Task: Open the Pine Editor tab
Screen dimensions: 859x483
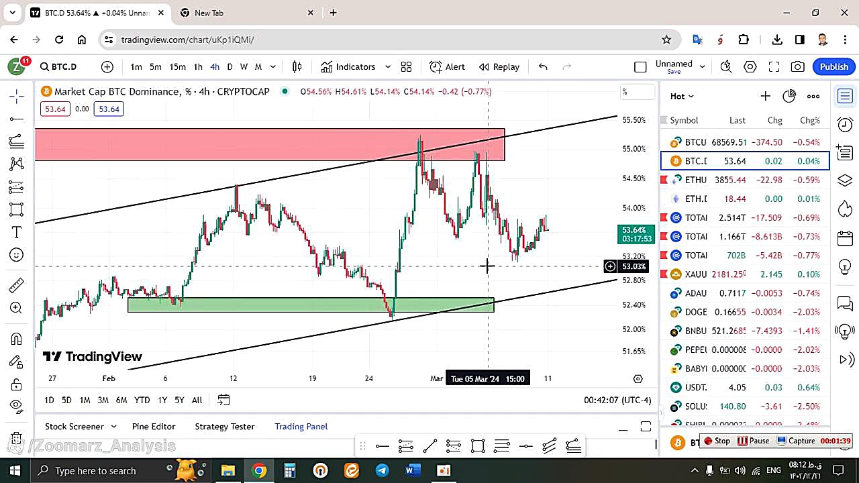Action: pos(154,426)
